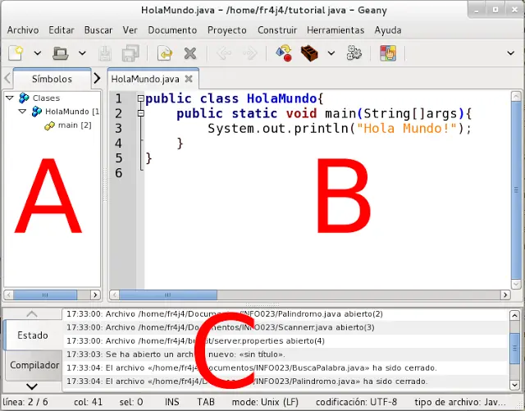The image size is (525, 411).
Task: Open the new-file template dropdown arrow
Action: (38, 53)
